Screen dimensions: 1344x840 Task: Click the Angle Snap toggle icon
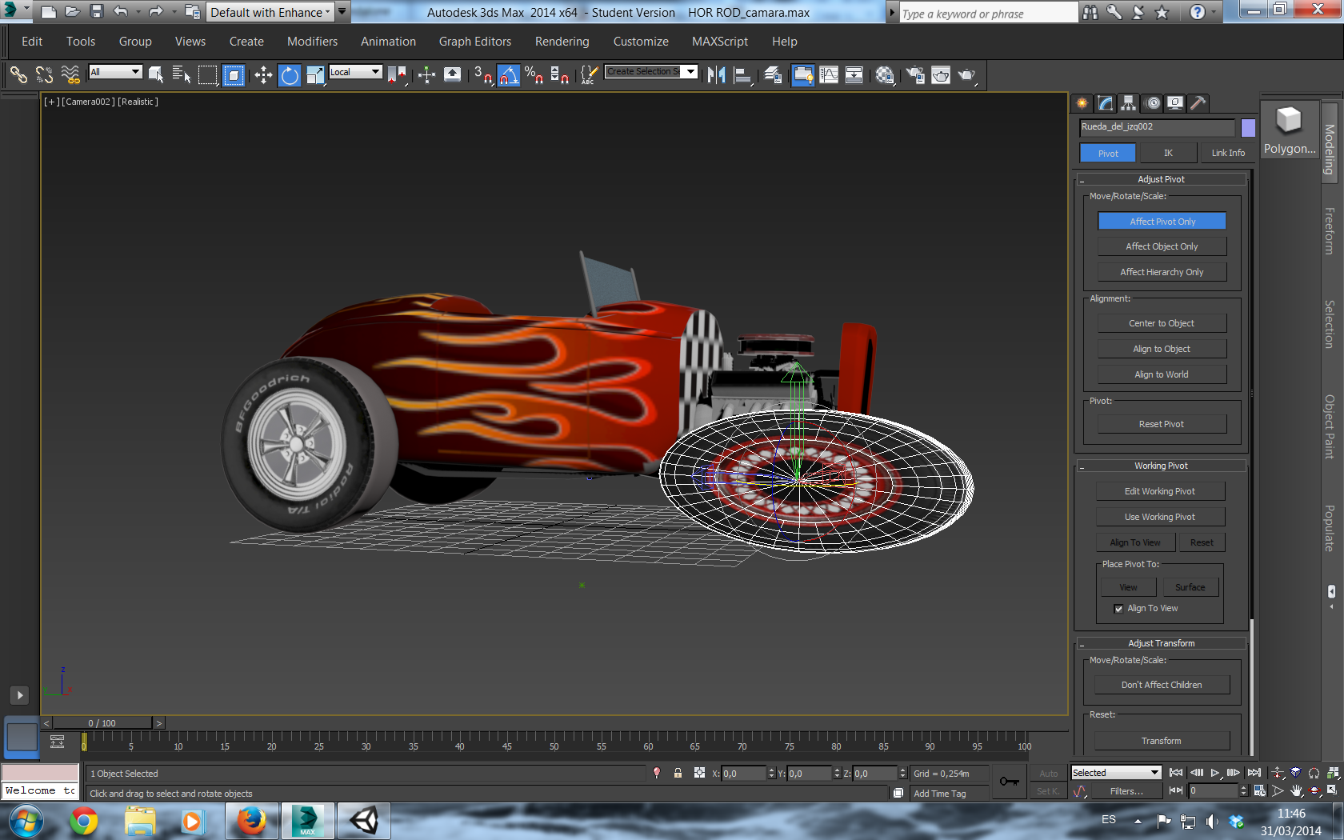click(509, 75)
